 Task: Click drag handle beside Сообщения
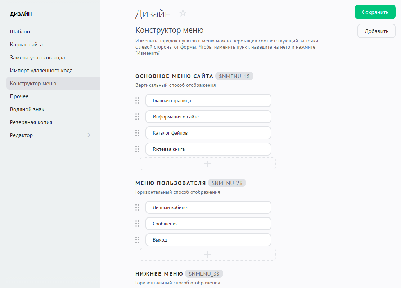tap(137, 224)
